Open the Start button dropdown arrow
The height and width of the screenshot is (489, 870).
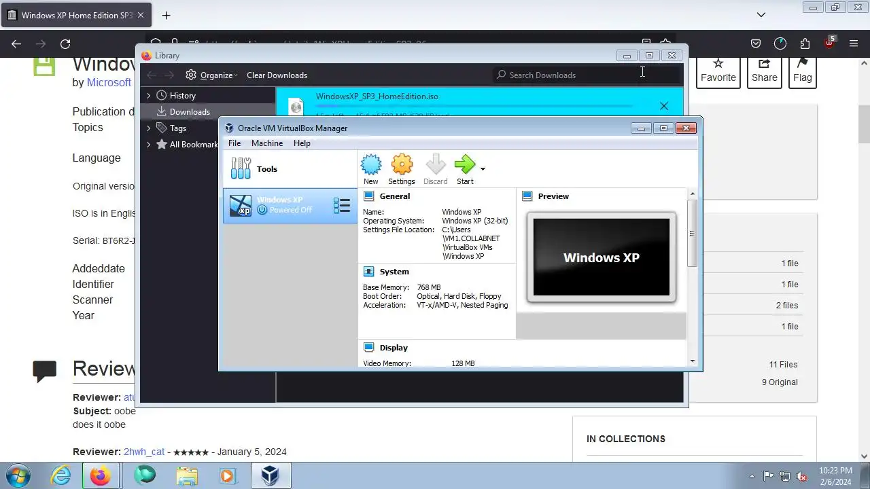(483, 169)
